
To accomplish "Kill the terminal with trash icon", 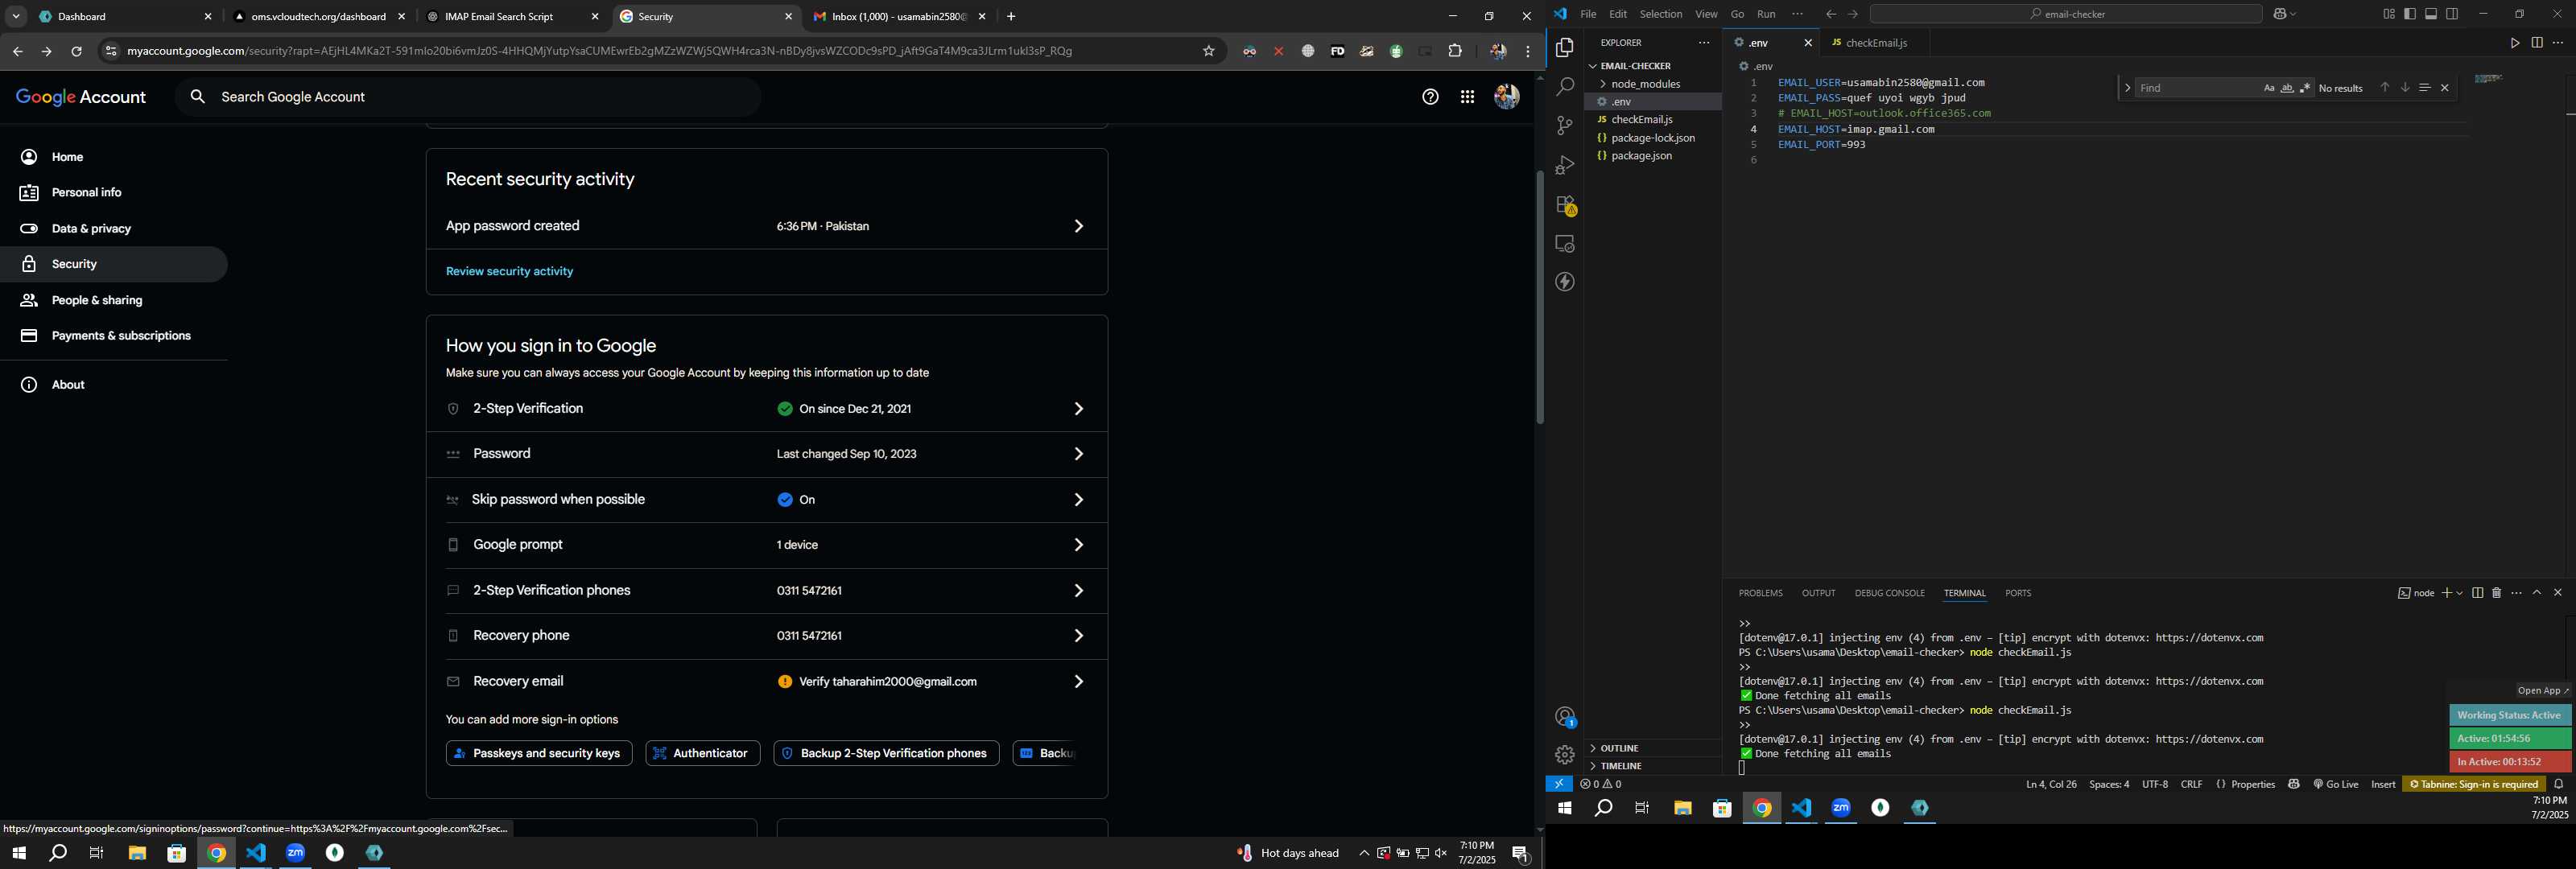I will [2496, 593].
